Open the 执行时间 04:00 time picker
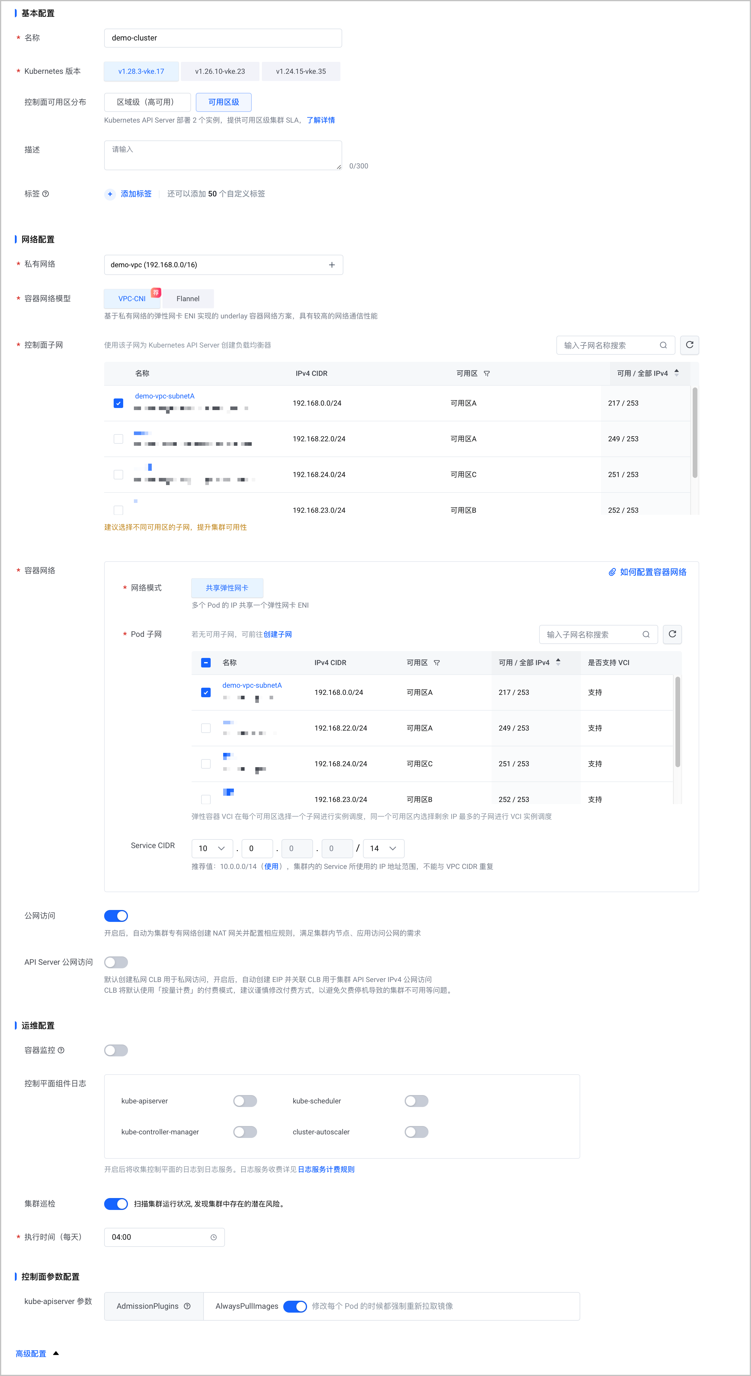The height and width of the screenshot is (1376, 751). [164, 1237]
